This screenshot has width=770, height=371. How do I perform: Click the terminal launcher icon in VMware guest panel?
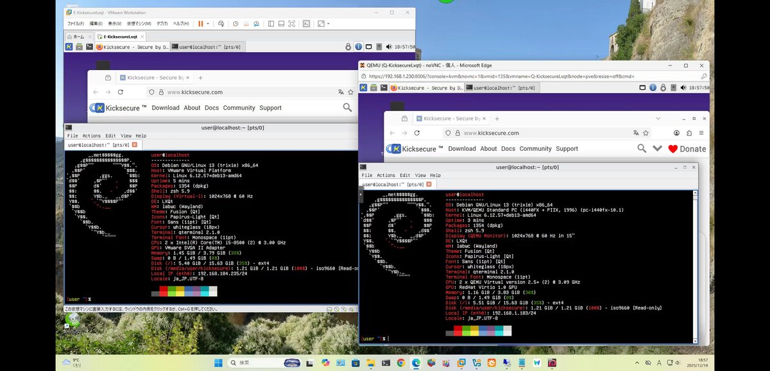[x=89, y=47]
